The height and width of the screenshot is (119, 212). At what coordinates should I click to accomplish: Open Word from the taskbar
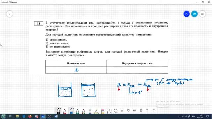56,116
